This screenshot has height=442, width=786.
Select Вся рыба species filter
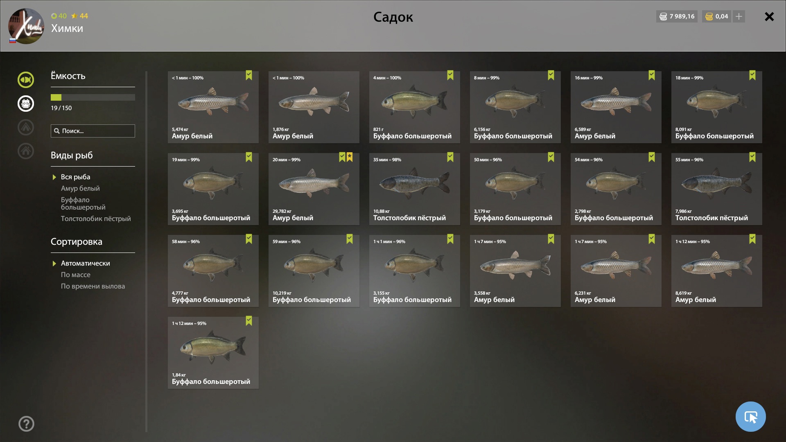point(75,177)
